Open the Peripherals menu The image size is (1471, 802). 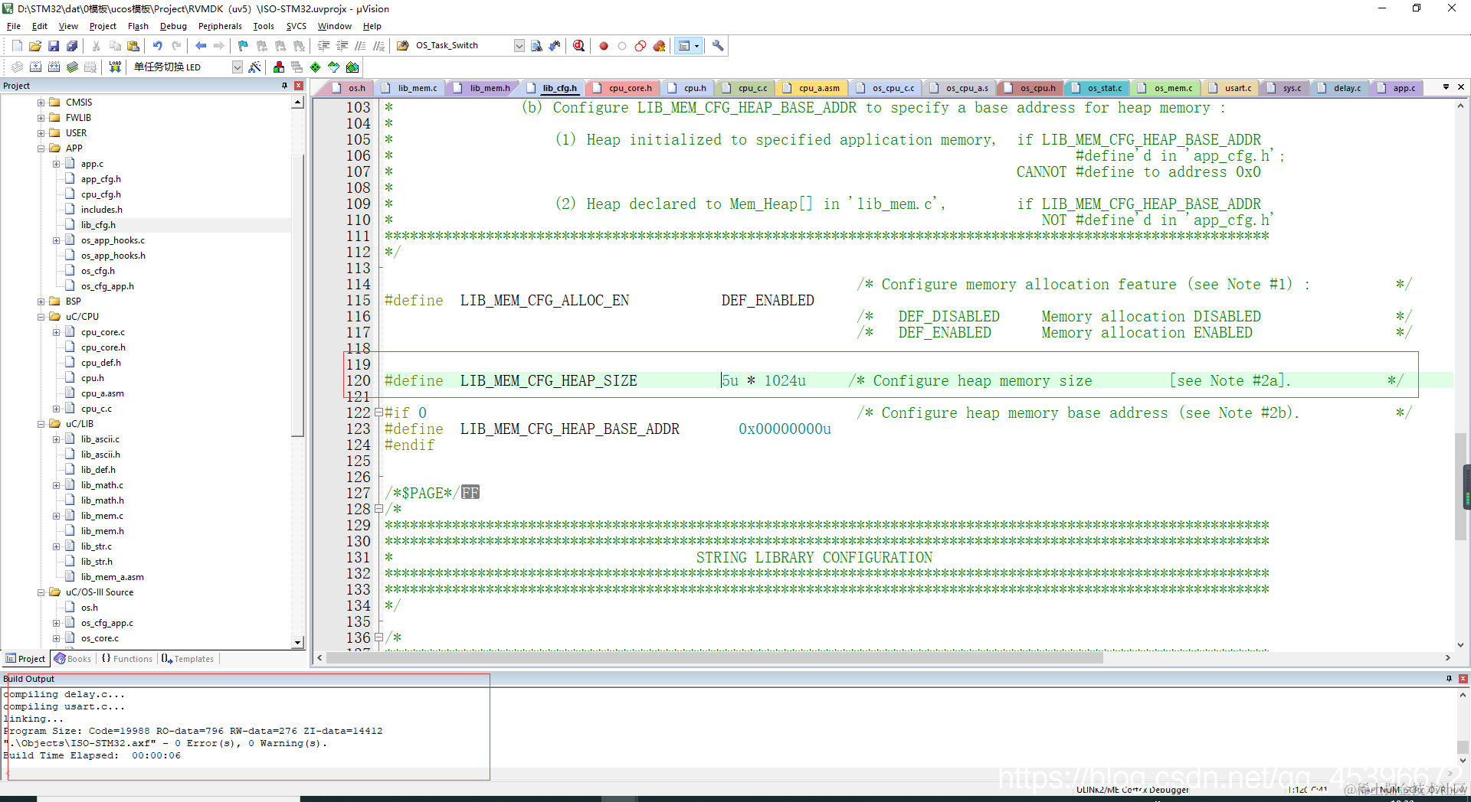[220, 26]
